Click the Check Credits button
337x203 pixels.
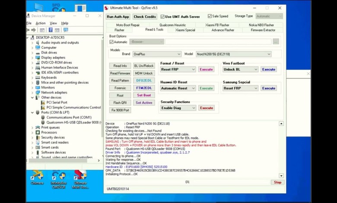pyautogui.click(x=145, y=17)
